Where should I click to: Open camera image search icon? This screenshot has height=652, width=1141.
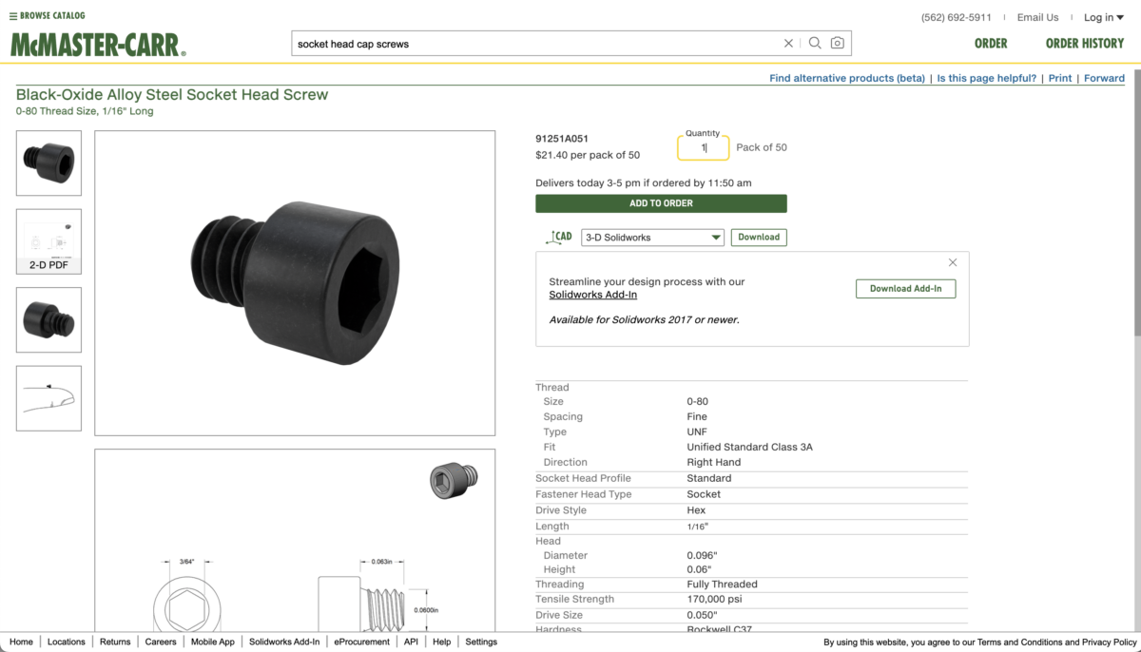pyautogui.click(x=838, y=43)
